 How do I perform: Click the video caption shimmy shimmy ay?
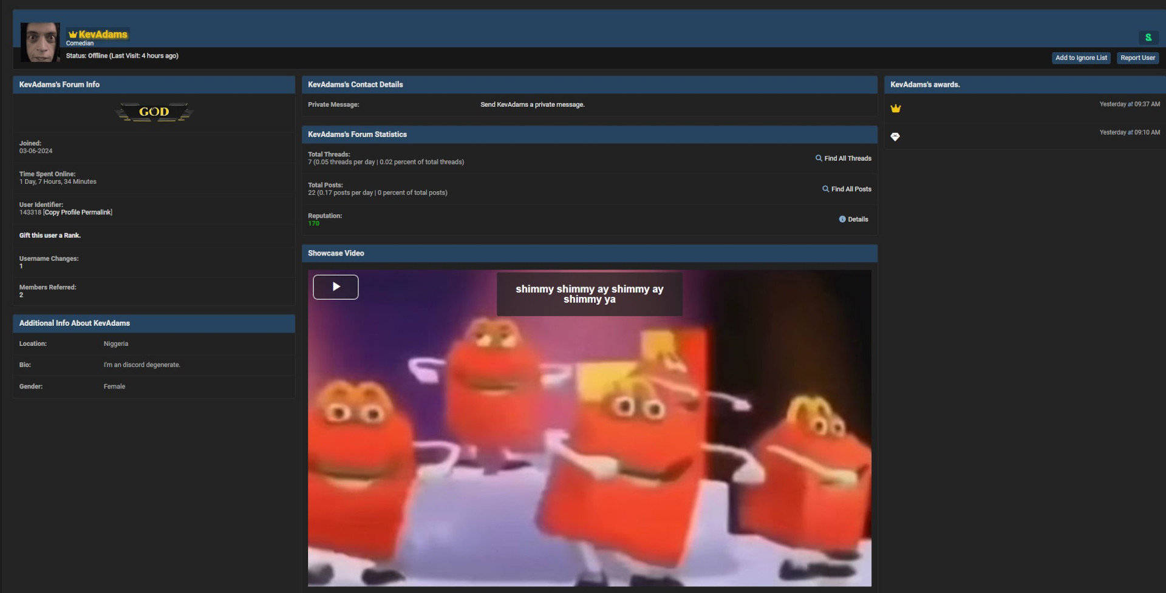(589, 294)
